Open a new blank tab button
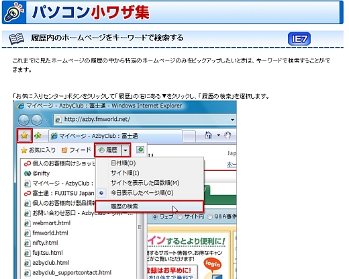This screenshot has width=349, height=279. tap(189, 136)
